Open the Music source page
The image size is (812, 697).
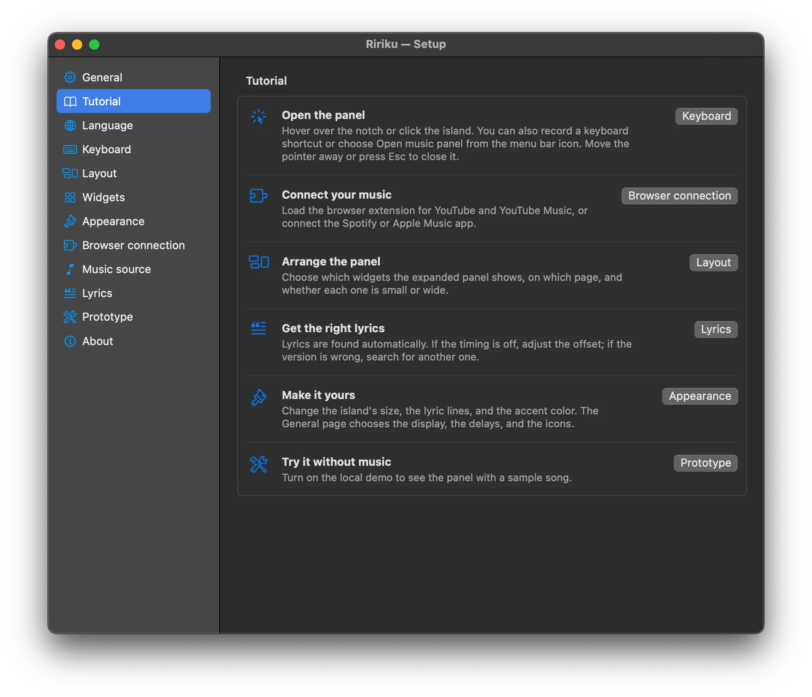tap(134, 269)
